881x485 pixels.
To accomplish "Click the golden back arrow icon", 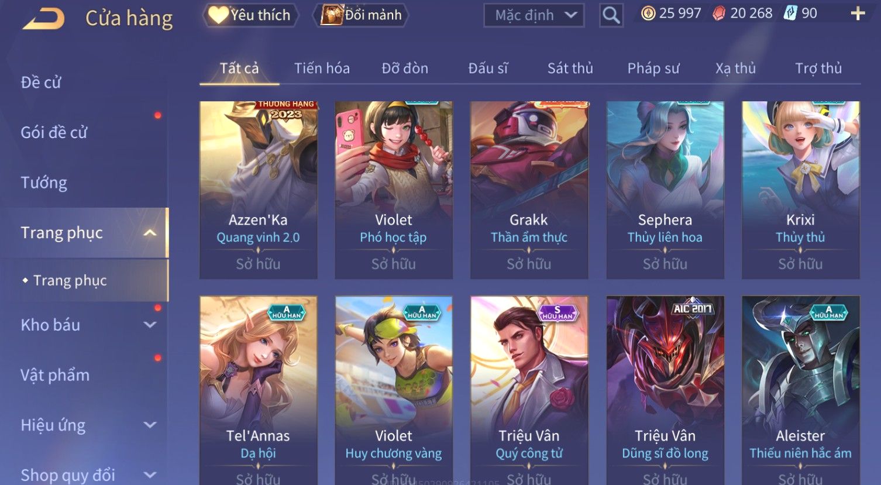I will tap(44, 18).
